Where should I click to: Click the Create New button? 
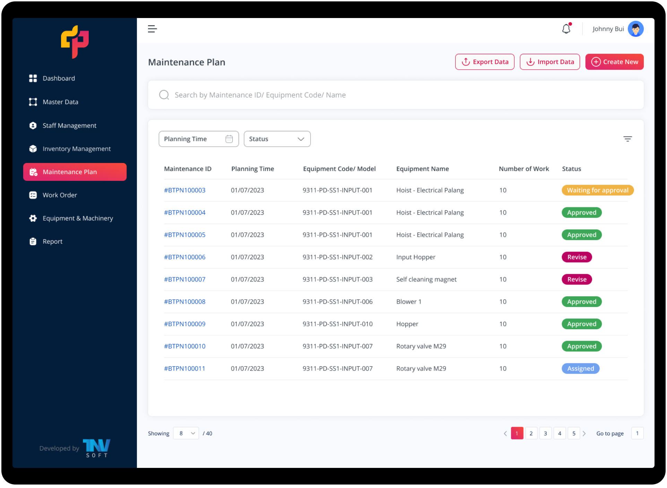coord(614,62)
